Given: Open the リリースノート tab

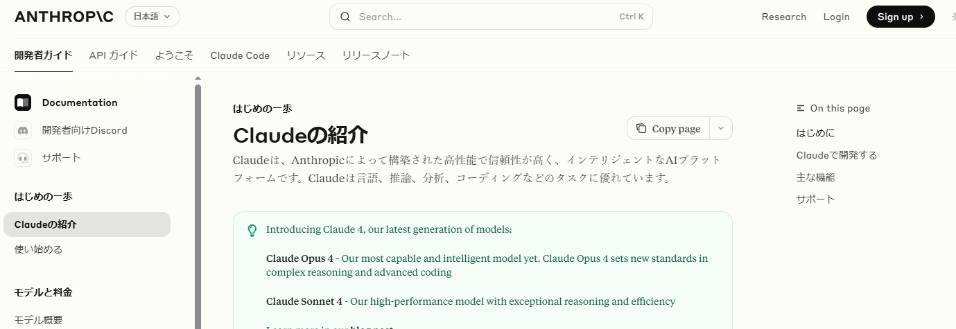Looking at the screenshot, I should click(x=376, y=55).
